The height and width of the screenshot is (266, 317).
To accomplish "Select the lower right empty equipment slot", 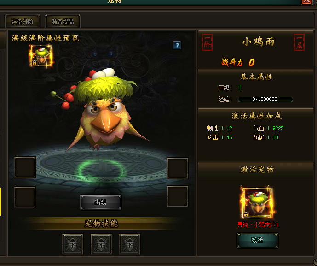I will pos(178,196).
